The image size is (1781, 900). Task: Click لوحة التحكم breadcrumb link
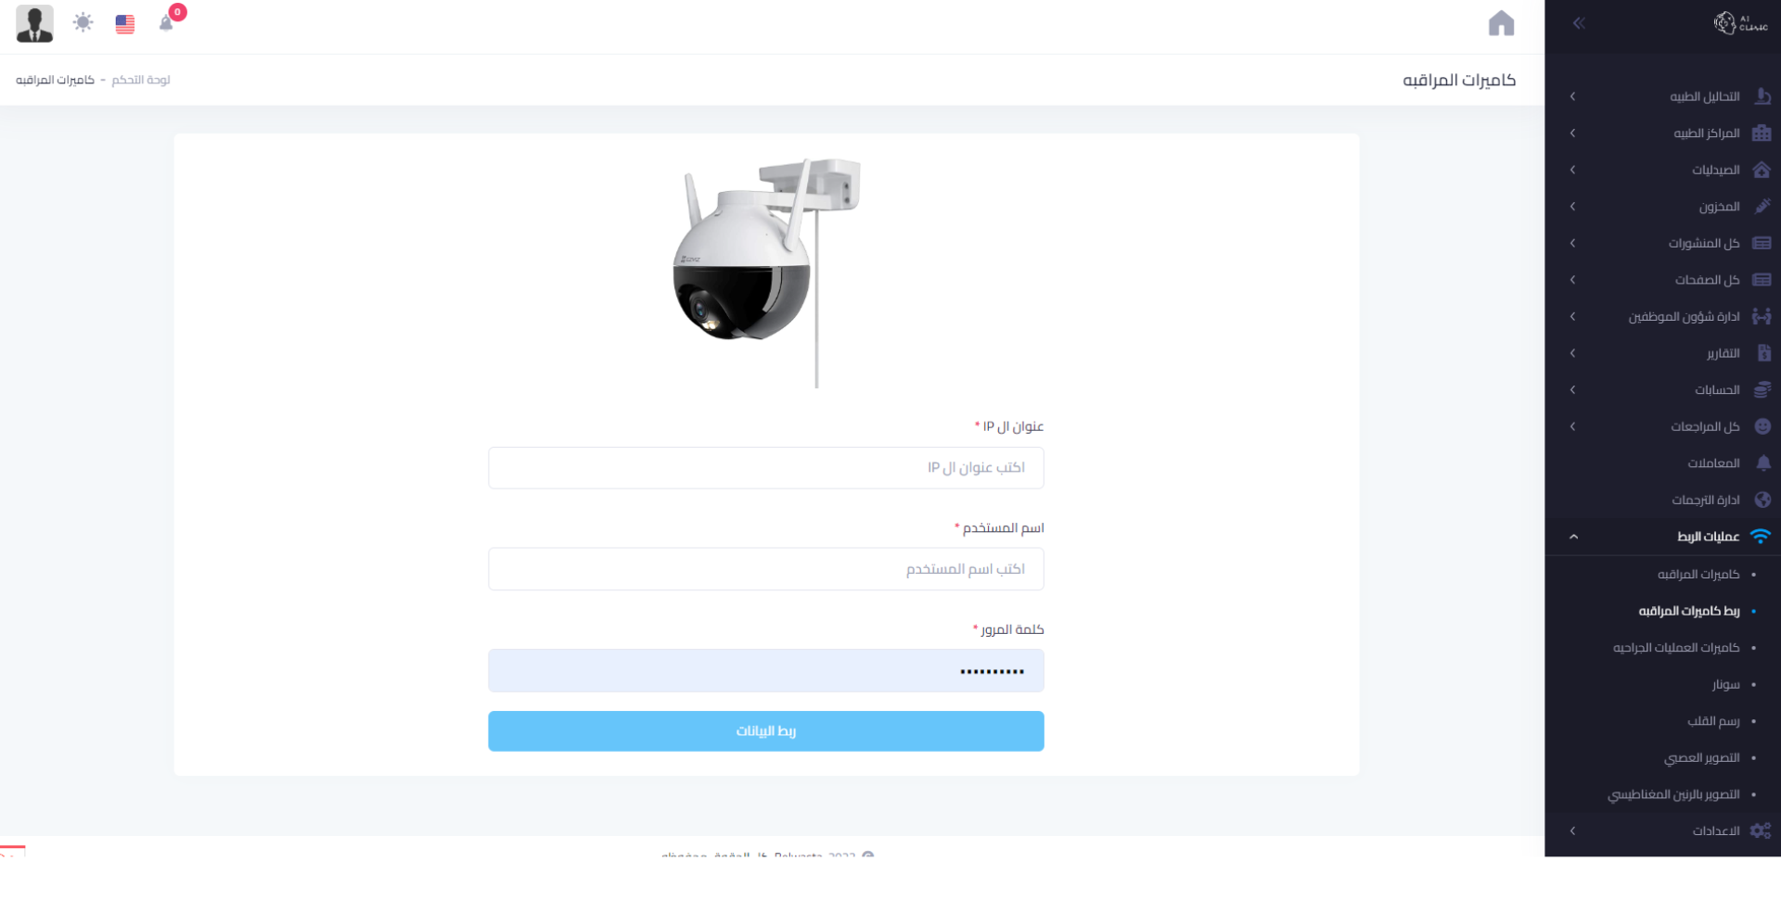coord(141,80)
